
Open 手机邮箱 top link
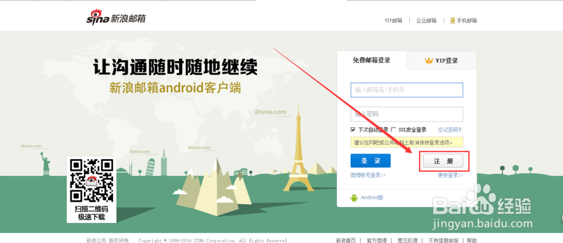[467, 20]
